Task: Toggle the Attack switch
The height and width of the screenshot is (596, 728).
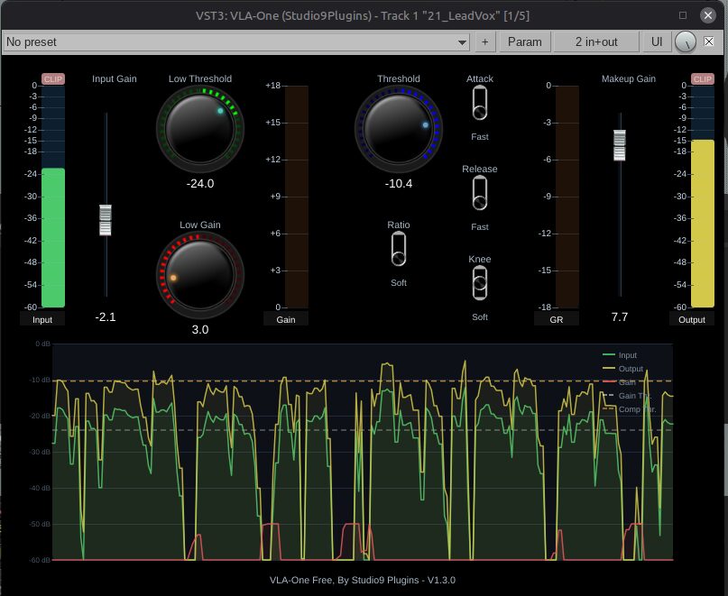Action: (480, 104)
